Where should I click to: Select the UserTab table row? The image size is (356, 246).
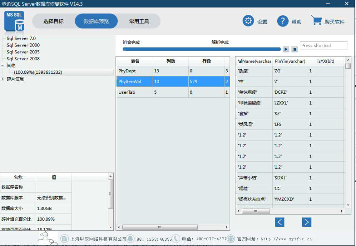(173, 92)
